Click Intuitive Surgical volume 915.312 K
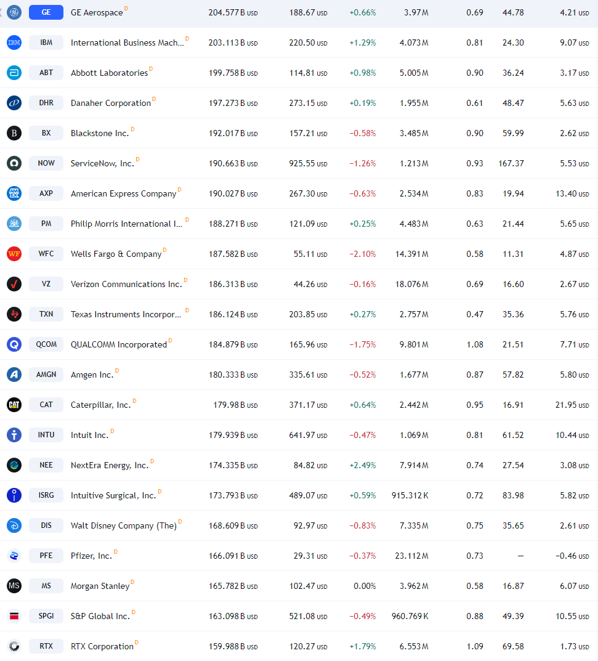598x661 pixels. 410,496
